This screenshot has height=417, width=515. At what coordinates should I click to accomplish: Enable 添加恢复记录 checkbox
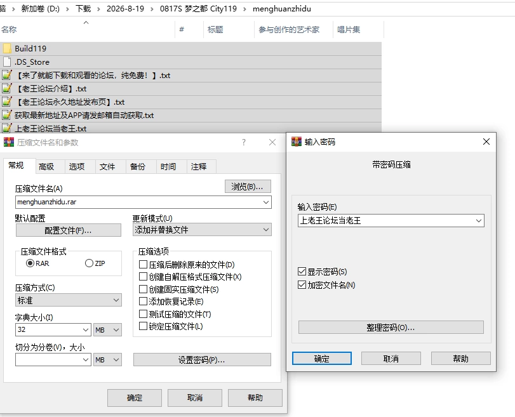coord(143,301)
